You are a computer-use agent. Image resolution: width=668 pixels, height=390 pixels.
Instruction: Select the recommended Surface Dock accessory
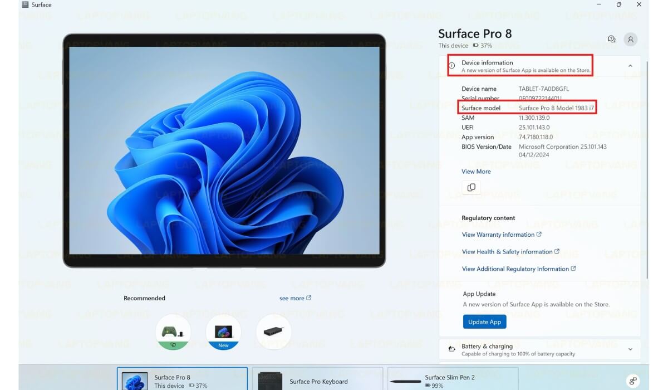pos(273,332)
